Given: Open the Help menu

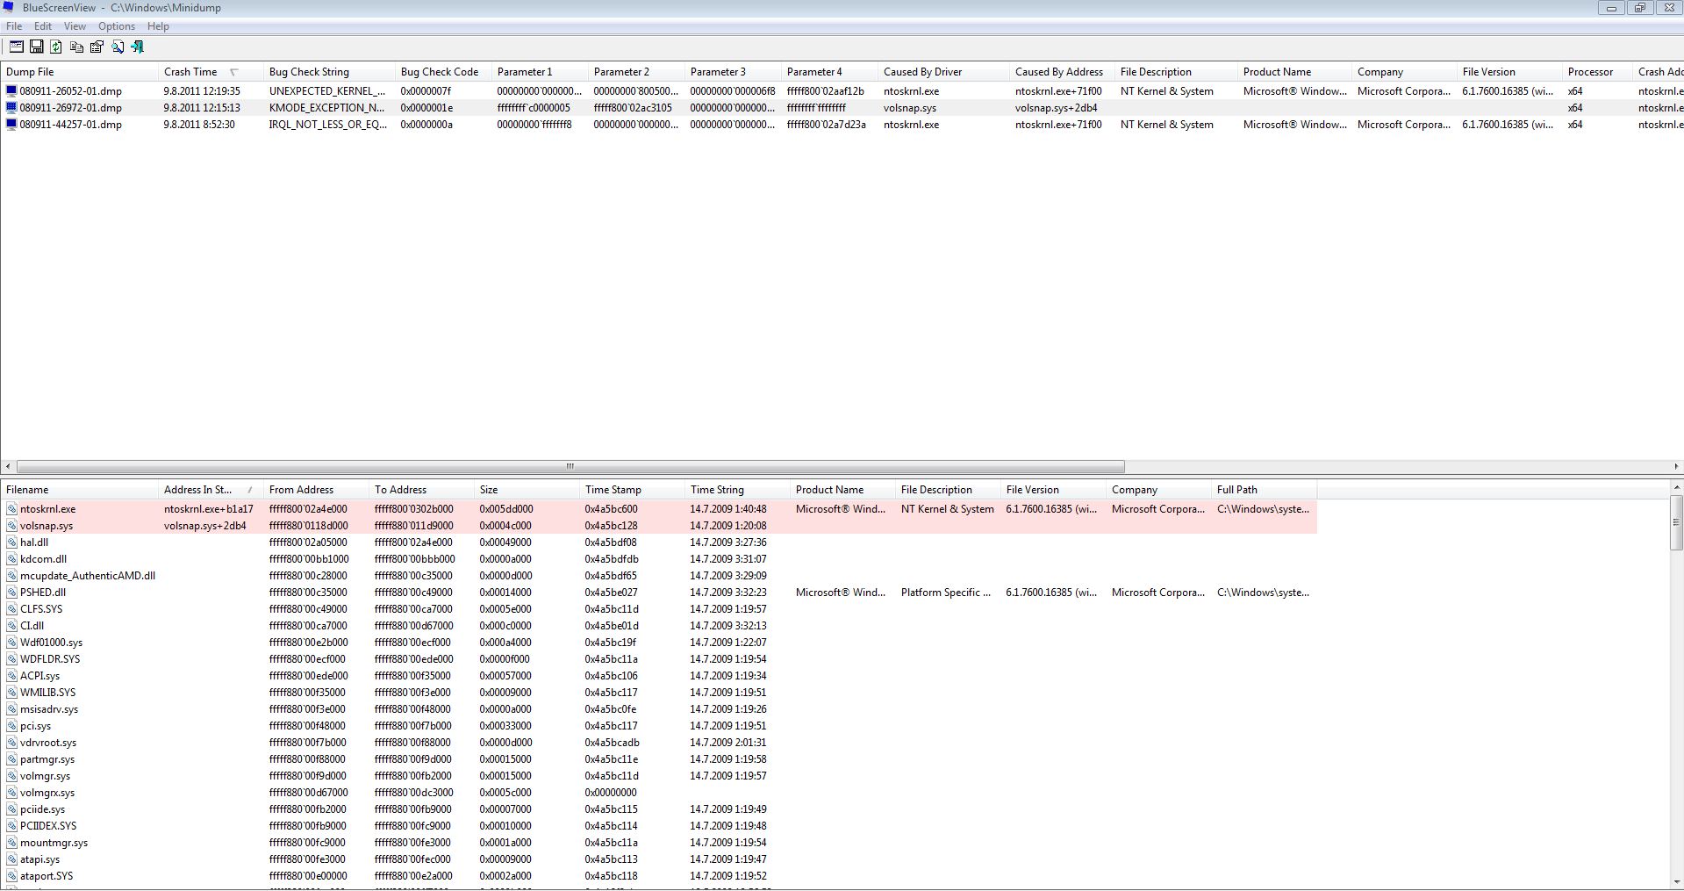Looking at the screenshot, I should coord(158,26).
